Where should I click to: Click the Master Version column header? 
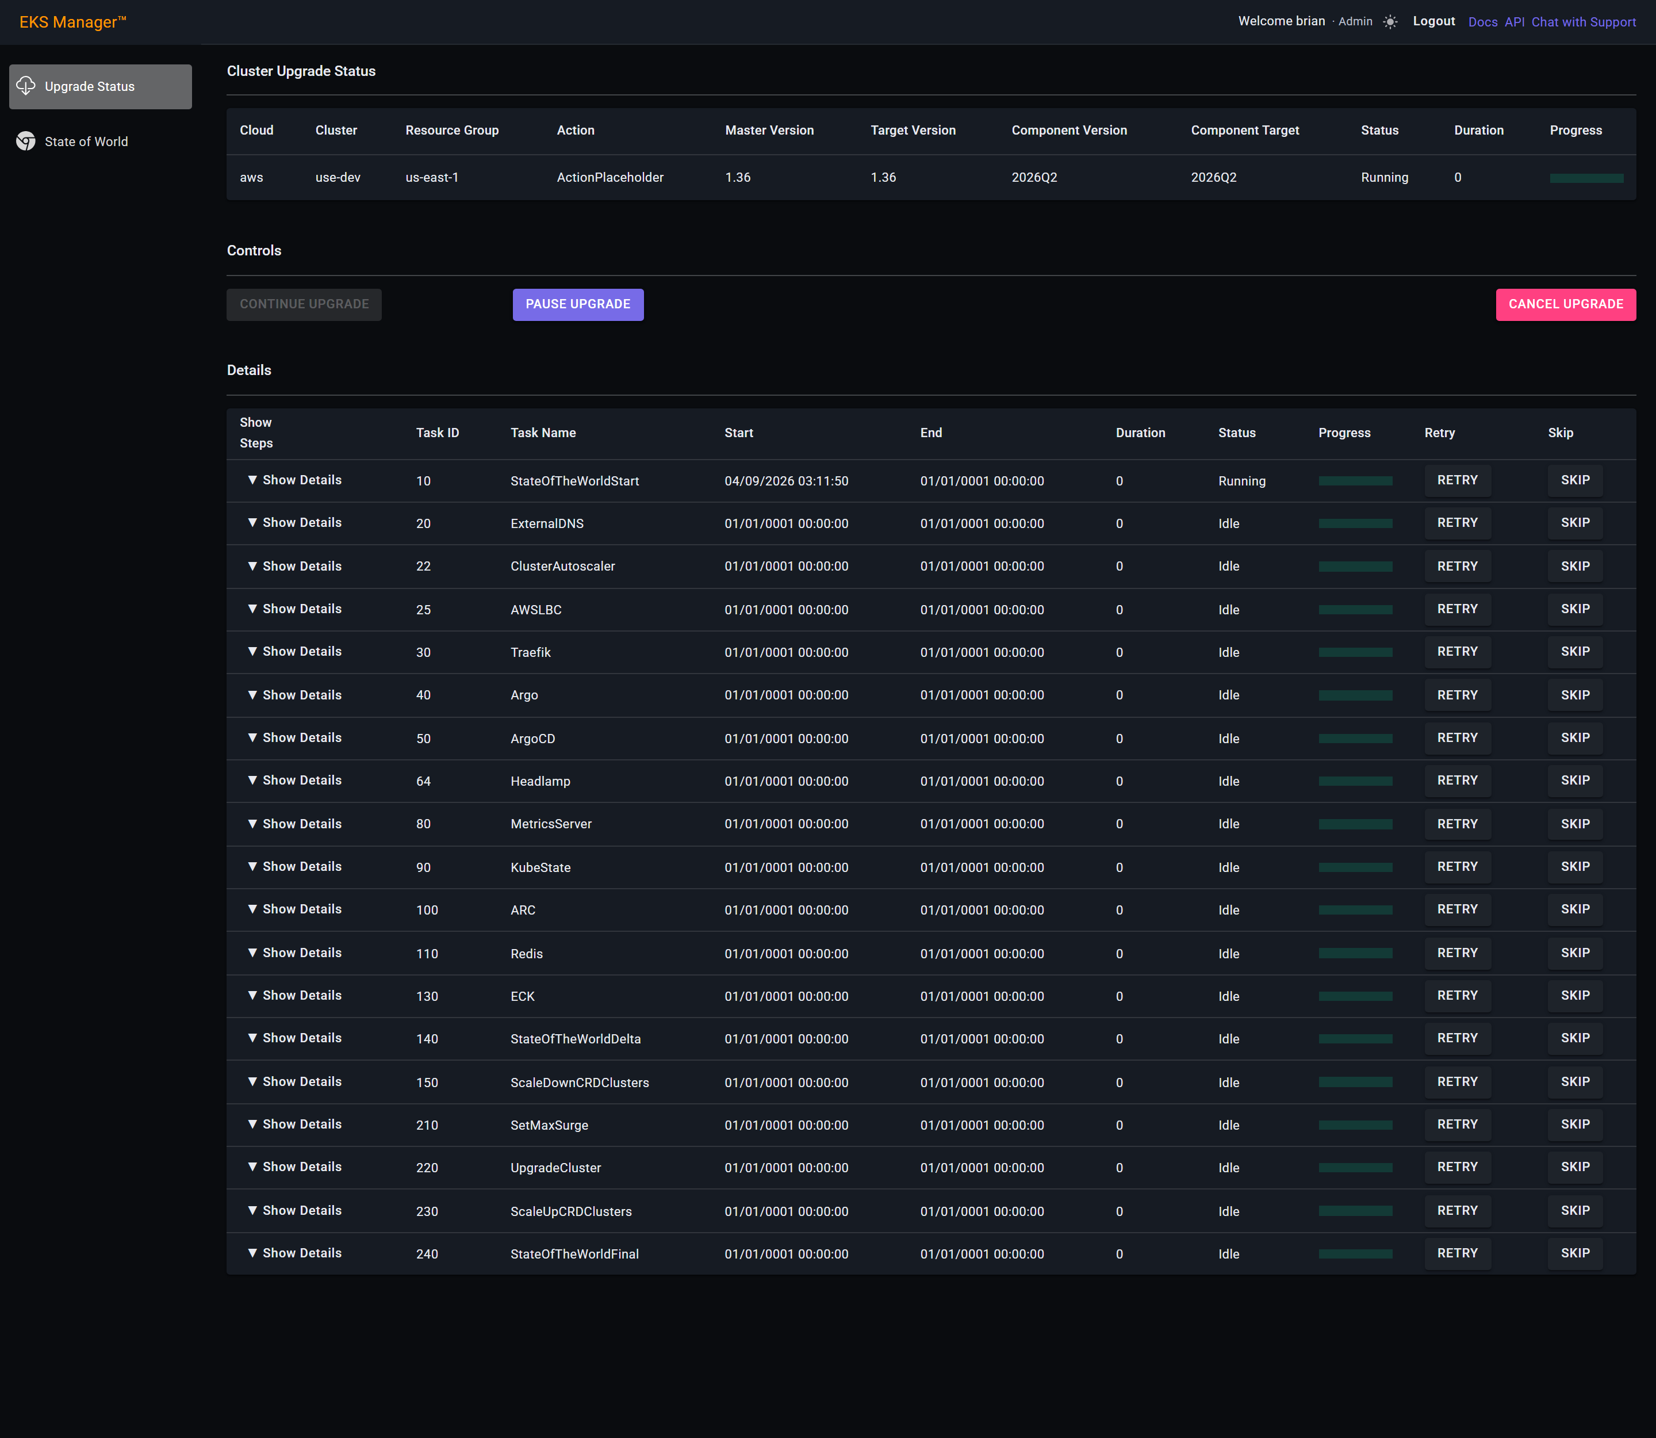(769, 130)
